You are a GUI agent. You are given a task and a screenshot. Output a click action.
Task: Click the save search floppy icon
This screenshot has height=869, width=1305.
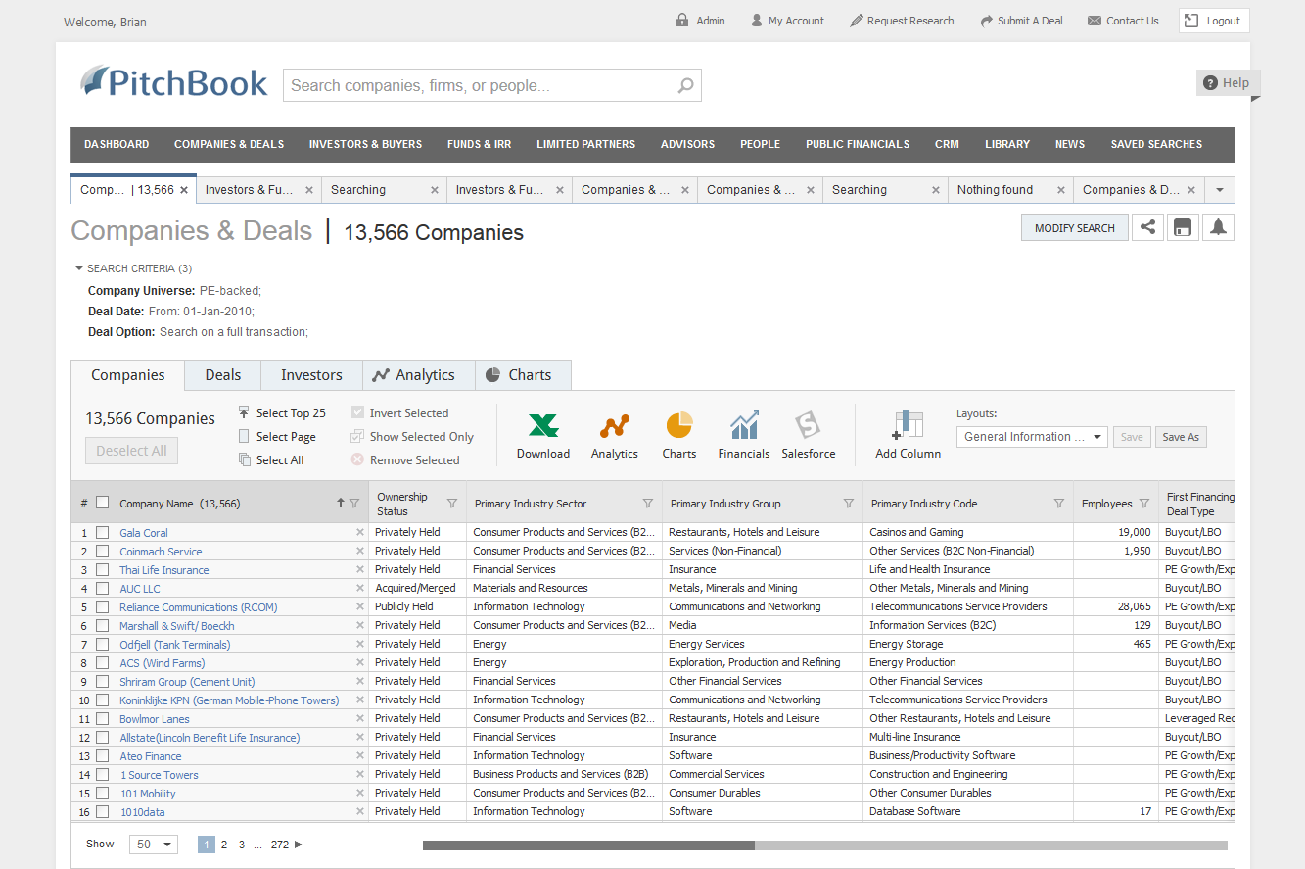tap(1183, 227)
